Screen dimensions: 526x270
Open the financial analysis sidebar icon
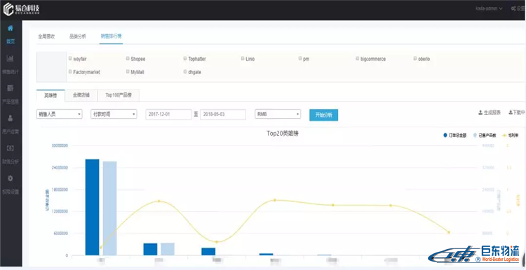click(x=11, y=148)
